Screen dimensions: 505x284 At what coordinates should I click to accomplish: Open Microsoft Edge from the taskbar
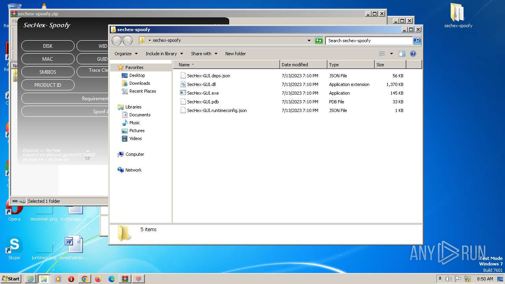coord(112,279)
